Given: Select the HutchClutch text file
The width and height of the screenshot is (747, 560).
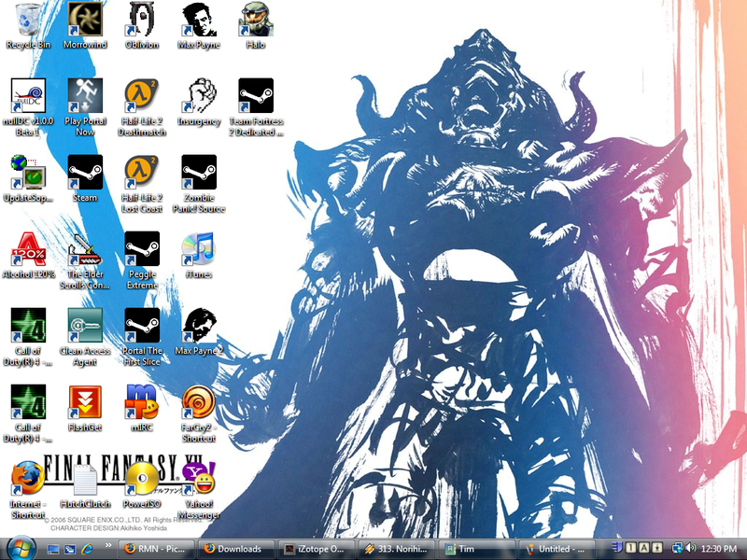Looking at the screenshot, I should (x=85, y=479).
